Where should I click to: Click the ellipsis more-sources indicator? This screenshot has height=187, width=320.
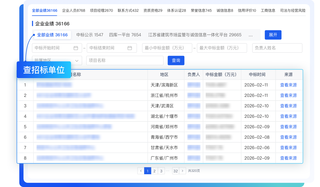click(251, 35)
